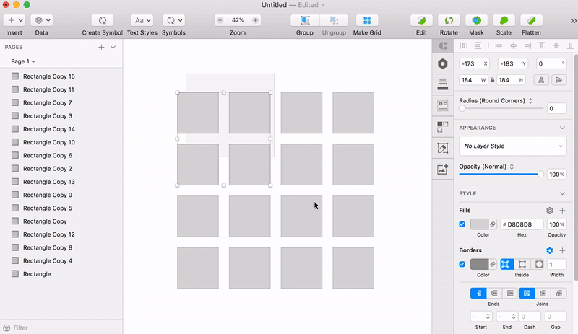Zoom in with the plus button

tap(255, 20)
